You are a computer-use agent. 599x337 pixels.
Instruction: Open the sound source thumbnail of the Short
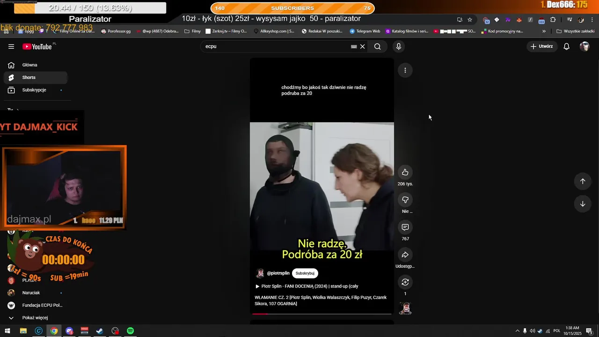[405, 308]
